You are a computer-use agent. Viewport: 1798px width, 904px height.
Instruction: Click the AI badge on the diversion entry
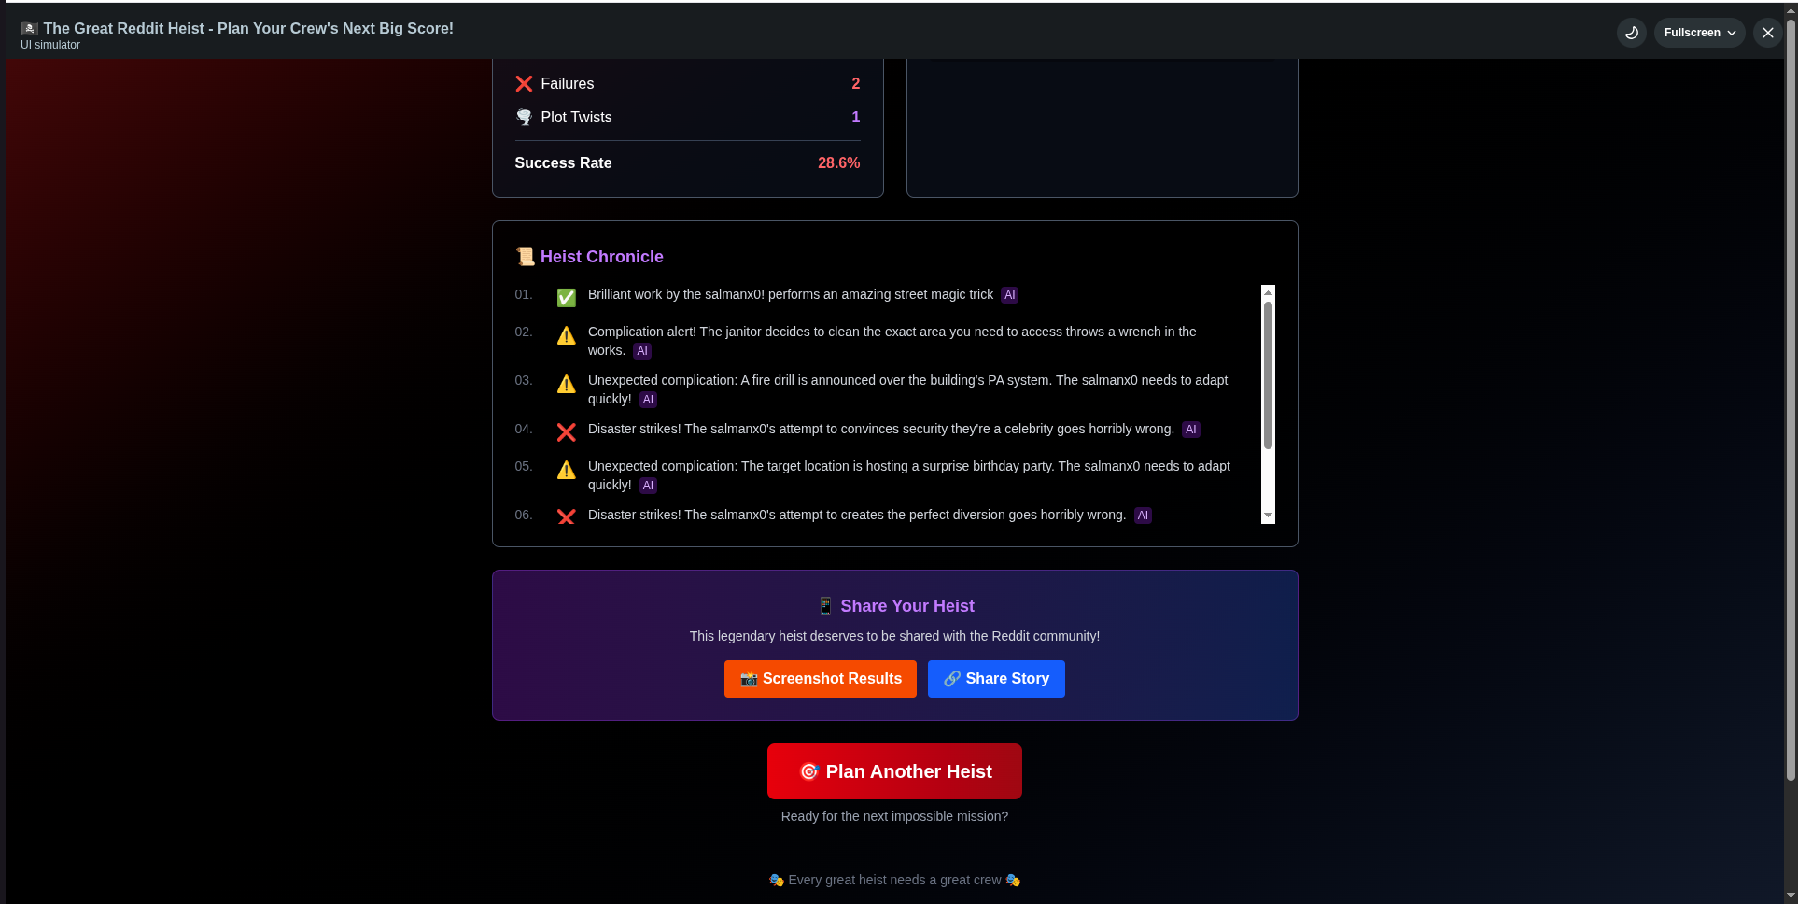tap(1143, 516)
